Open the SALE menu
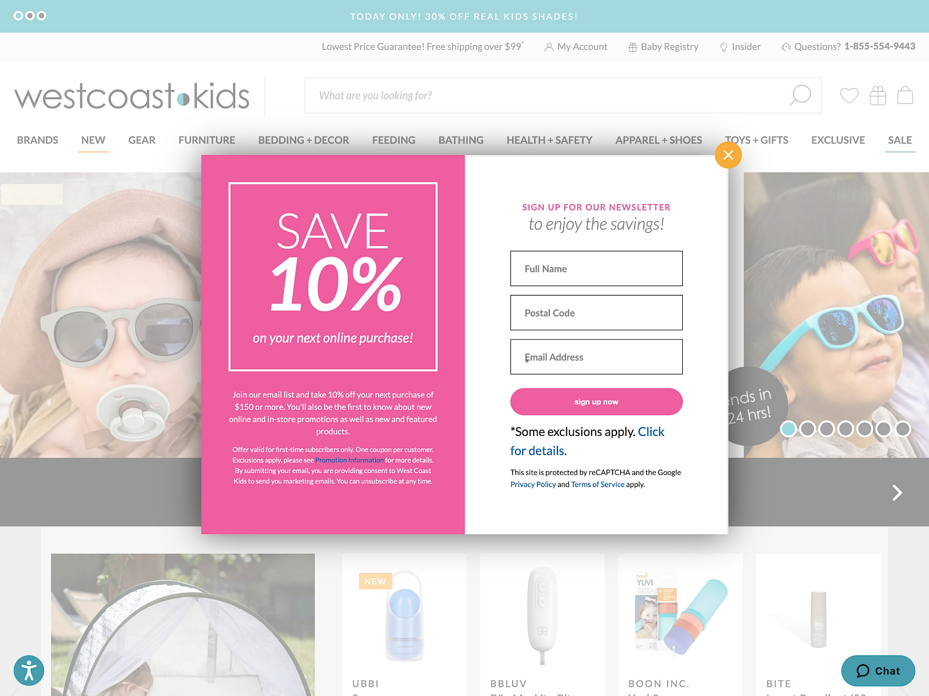 point(899,140)
